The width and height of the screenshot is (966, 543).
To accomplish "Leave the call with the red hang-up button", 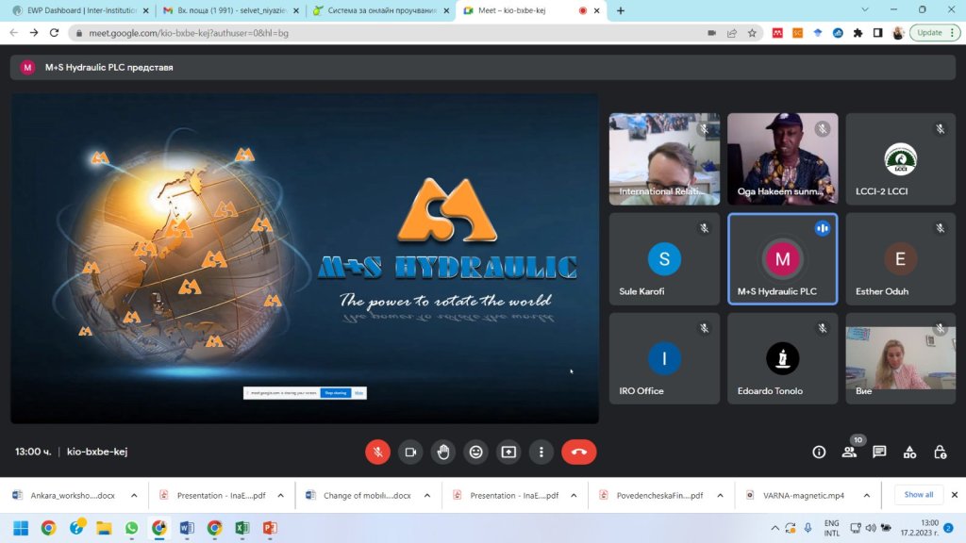I will coord(578,452).
